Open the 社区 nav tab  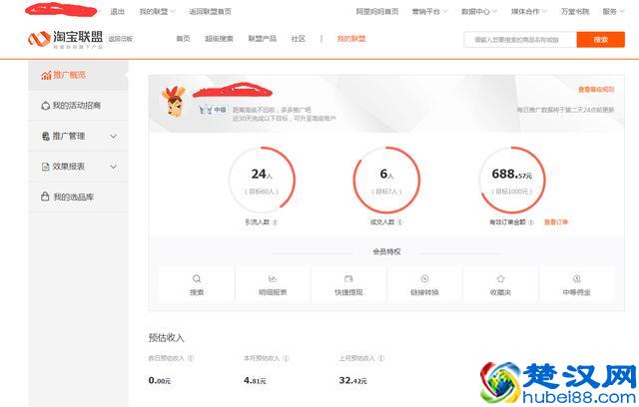[x=299, y=39]
